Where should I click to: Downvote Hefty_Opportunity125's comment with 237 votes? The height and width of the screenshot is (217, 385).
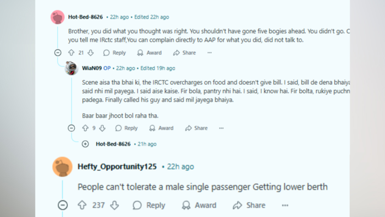[114, 205]
